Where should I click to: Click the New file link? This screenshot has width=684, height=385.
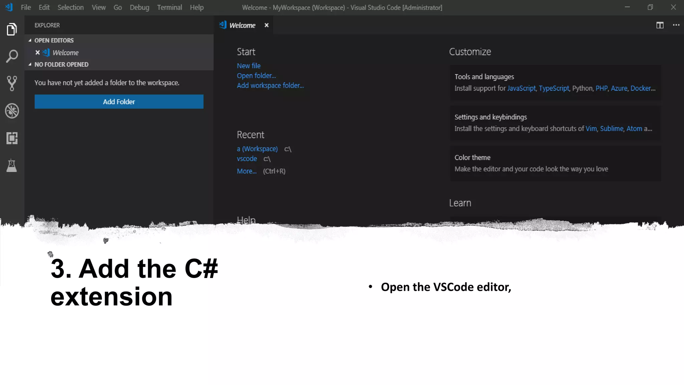(x=248, y=66)
